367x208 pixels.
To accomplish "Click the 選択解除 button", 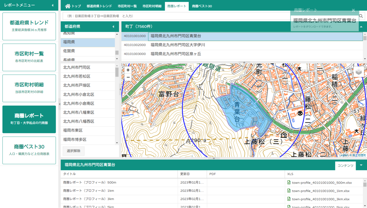I will [73, 151].
